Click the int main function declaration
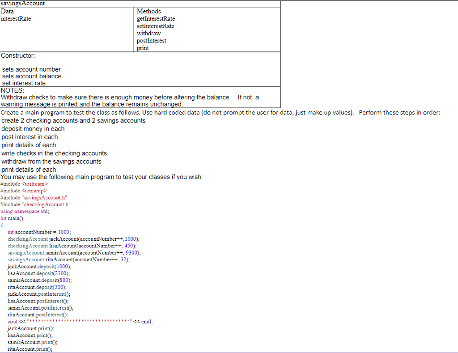 12,218
